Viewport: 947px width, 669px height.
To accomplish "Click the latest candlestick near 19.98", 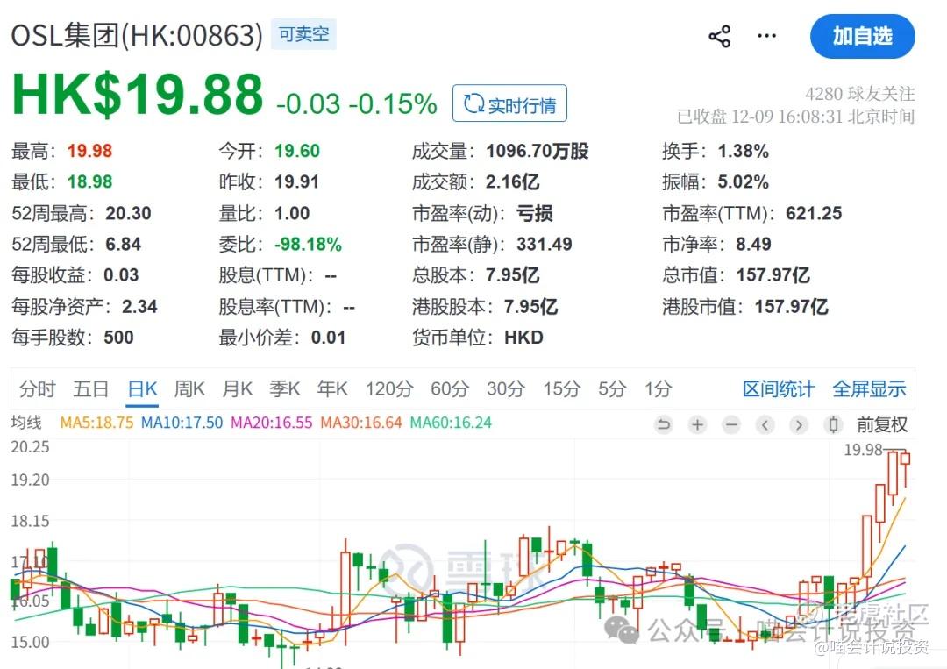I will (905, 468).
